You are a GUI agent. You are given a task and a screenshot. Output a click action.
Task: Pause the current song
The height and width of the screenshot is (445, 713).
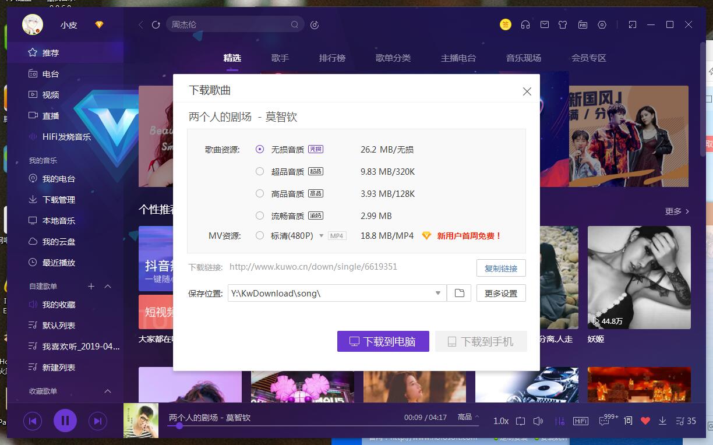[x=65, y=420]
